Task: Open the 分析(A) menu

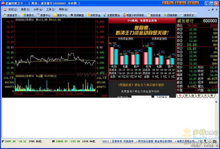Action: click(x=38, y=9)
